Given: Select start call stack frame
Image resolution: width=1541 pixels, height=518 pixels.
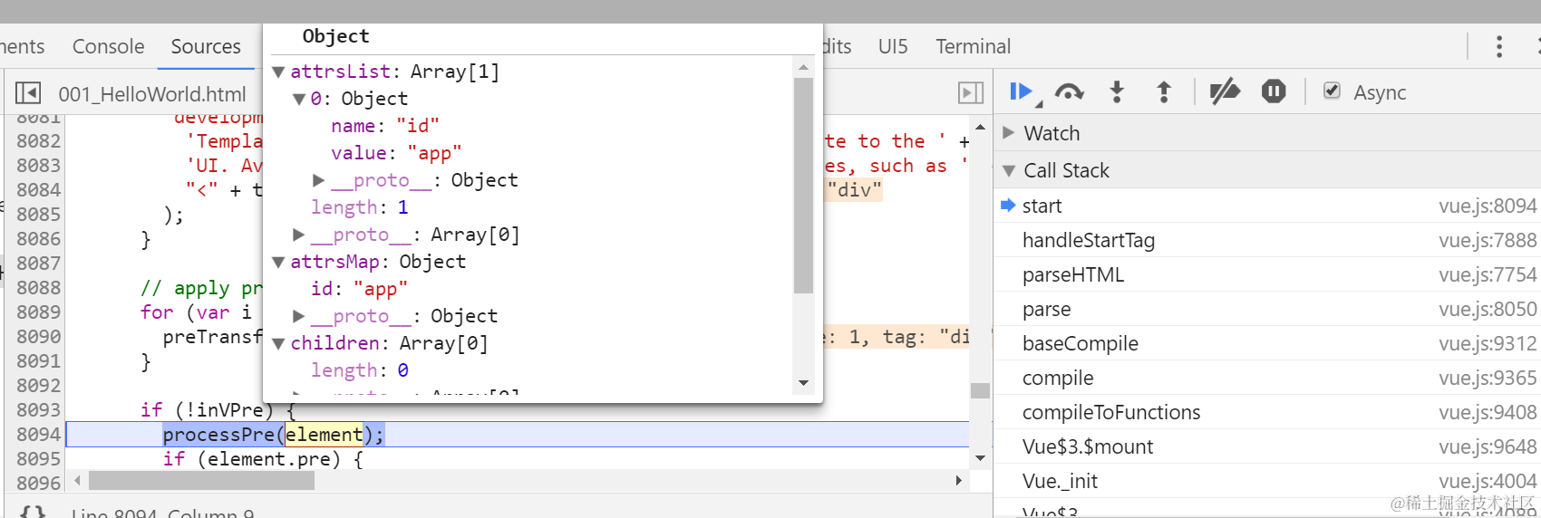Looking at the screenshot, I should (x=1267, y=206).
